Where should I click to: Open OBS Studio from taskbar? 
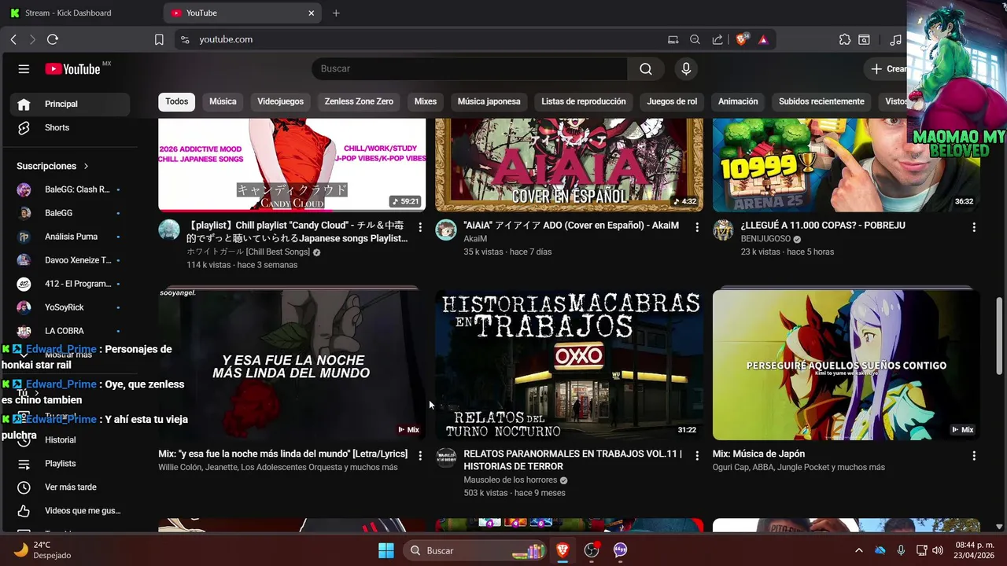[592, 550]
